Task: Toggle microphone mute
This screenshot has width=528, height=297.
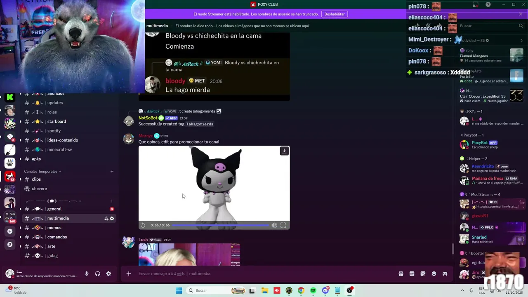Action: (87, 273)
